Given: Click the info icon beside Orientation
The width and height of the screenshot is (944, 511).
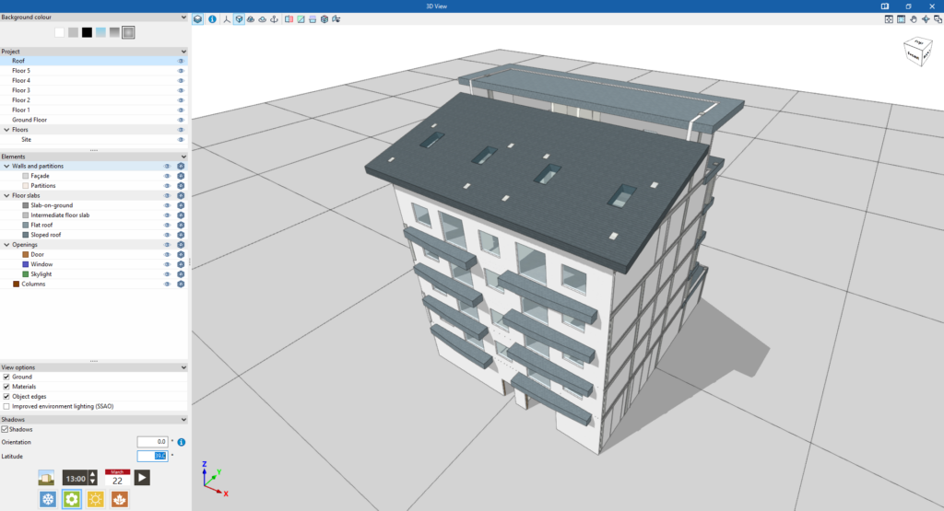Looking at the screenshot, I should pyautogui.click(x=182, y=442).
